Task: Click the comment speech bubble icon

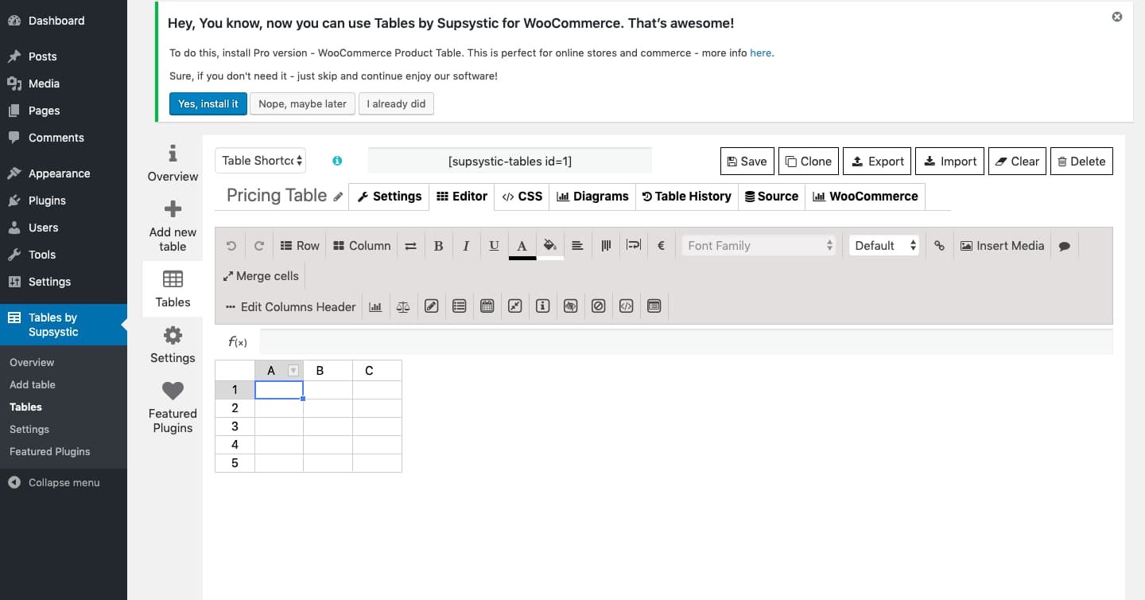Action: [1064, 246]
